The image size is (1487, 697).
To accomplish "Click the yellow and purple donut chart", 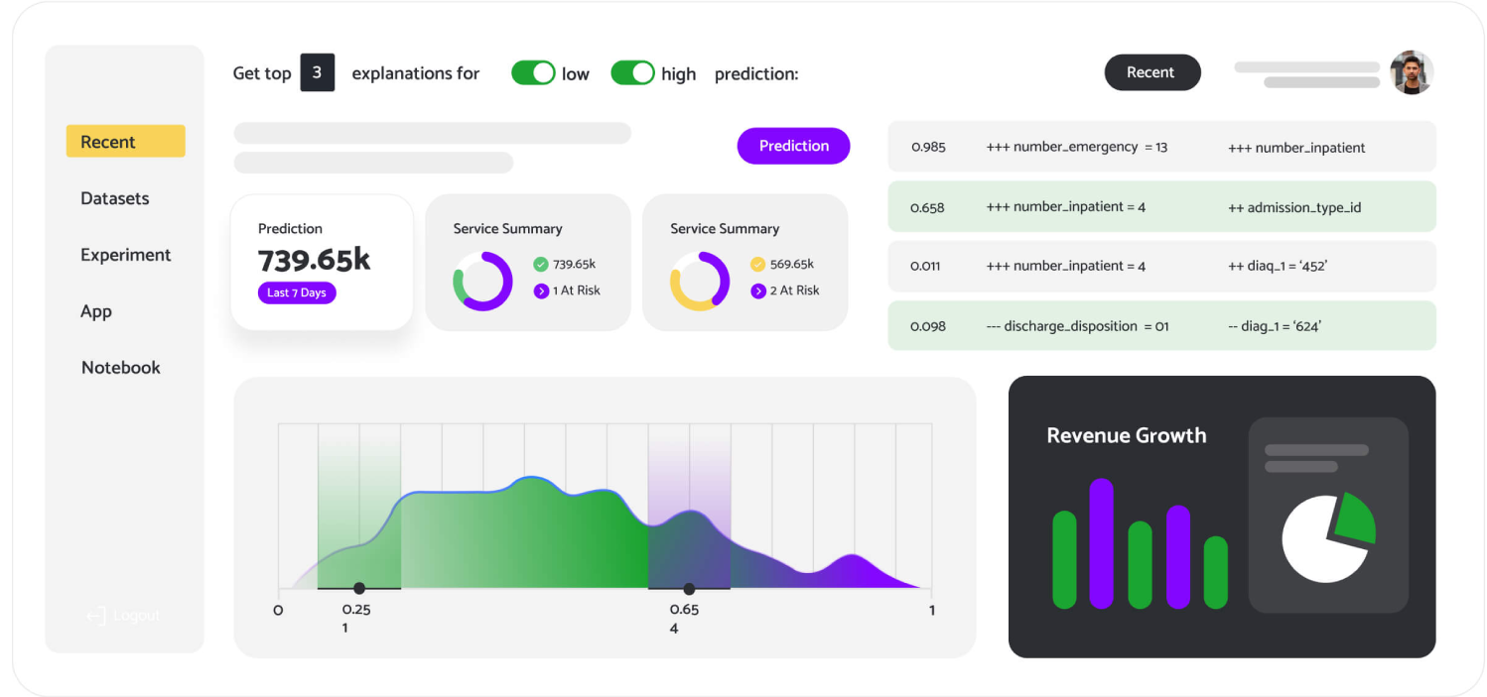I will tap(700, 282).
